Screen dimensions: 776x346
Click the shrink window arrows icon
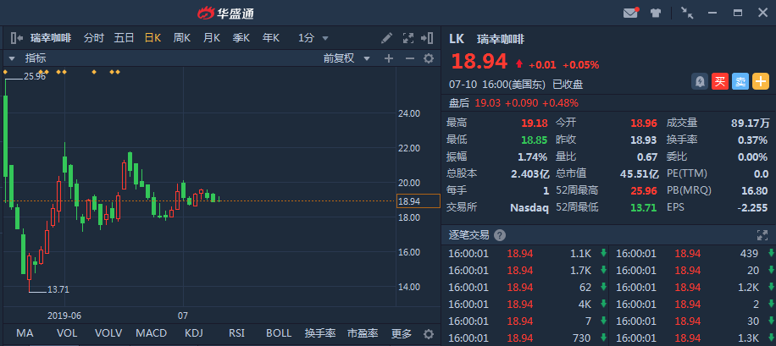(687, 13)
